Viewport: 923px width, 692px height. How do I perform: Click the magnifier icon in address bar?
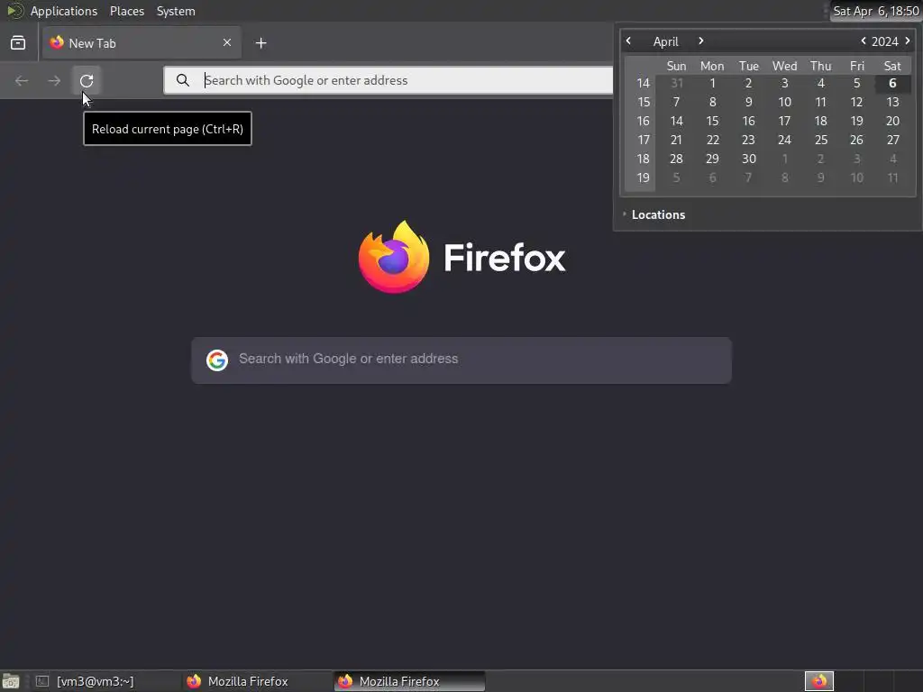coord(183,80)
